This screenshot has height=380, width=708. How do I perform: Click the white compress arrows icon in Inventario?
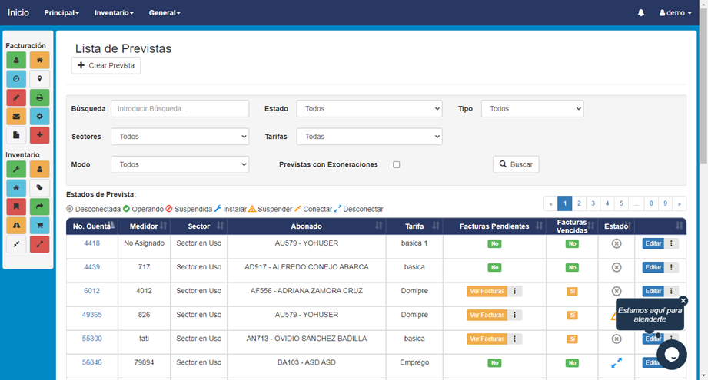point(16,244)
